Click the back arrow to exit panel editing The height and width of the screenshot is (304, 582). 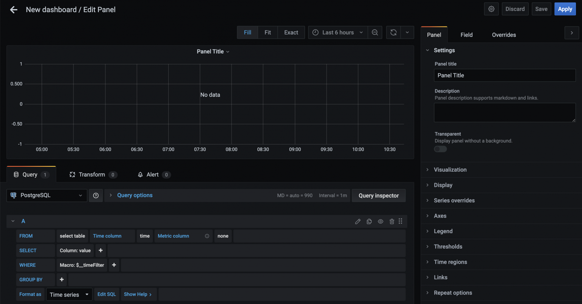coord(14,10)
